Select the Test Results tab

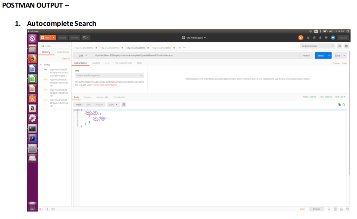tap(119, 97)
